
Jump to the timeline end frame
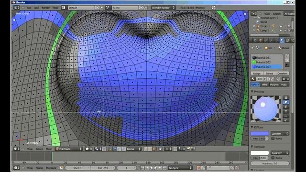coord(164,168)
